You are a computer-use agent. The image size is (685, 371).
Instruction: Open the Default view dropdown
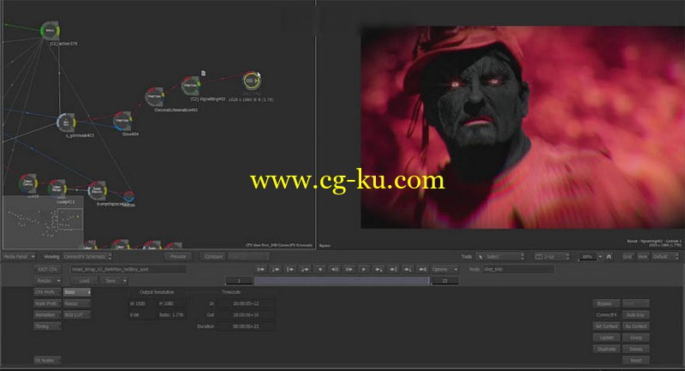665,256
